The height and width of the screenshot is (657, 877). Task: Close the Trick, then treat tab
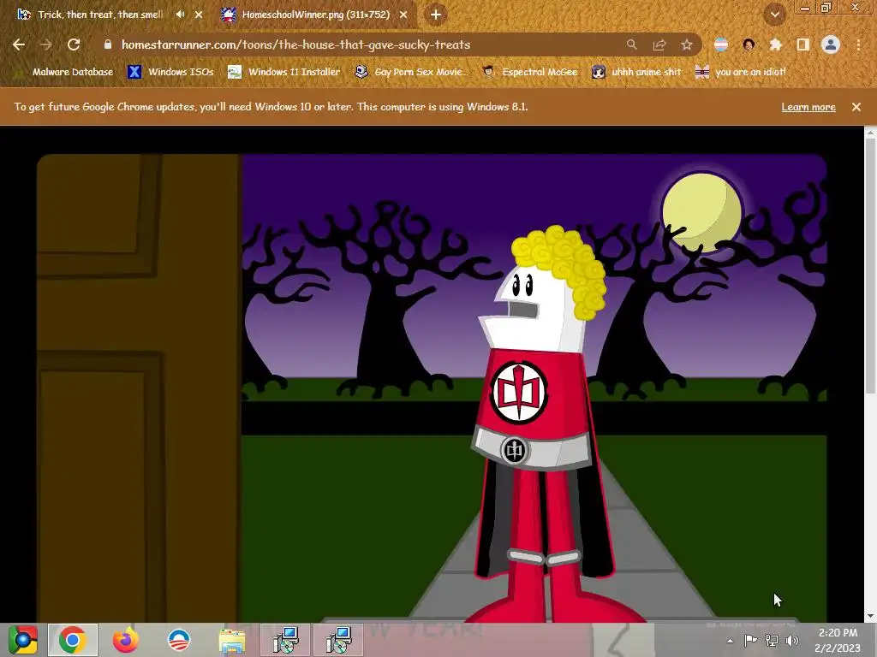tap(199, 15)
